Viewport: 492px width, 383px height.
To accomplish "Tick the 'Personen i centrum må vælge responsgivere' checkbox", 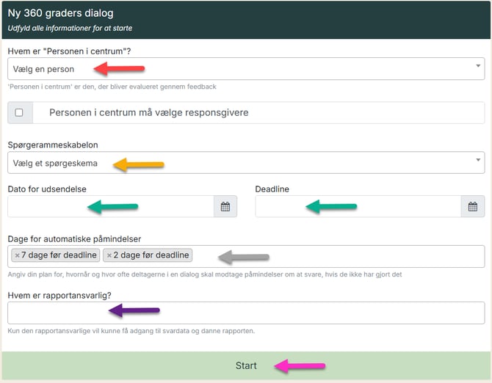I will (x=19, y=113).
